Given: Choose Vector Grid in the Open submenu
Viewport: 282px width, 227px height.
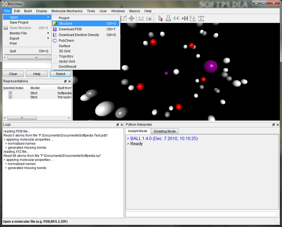Looking at the screenshot, I should [86, 61].
